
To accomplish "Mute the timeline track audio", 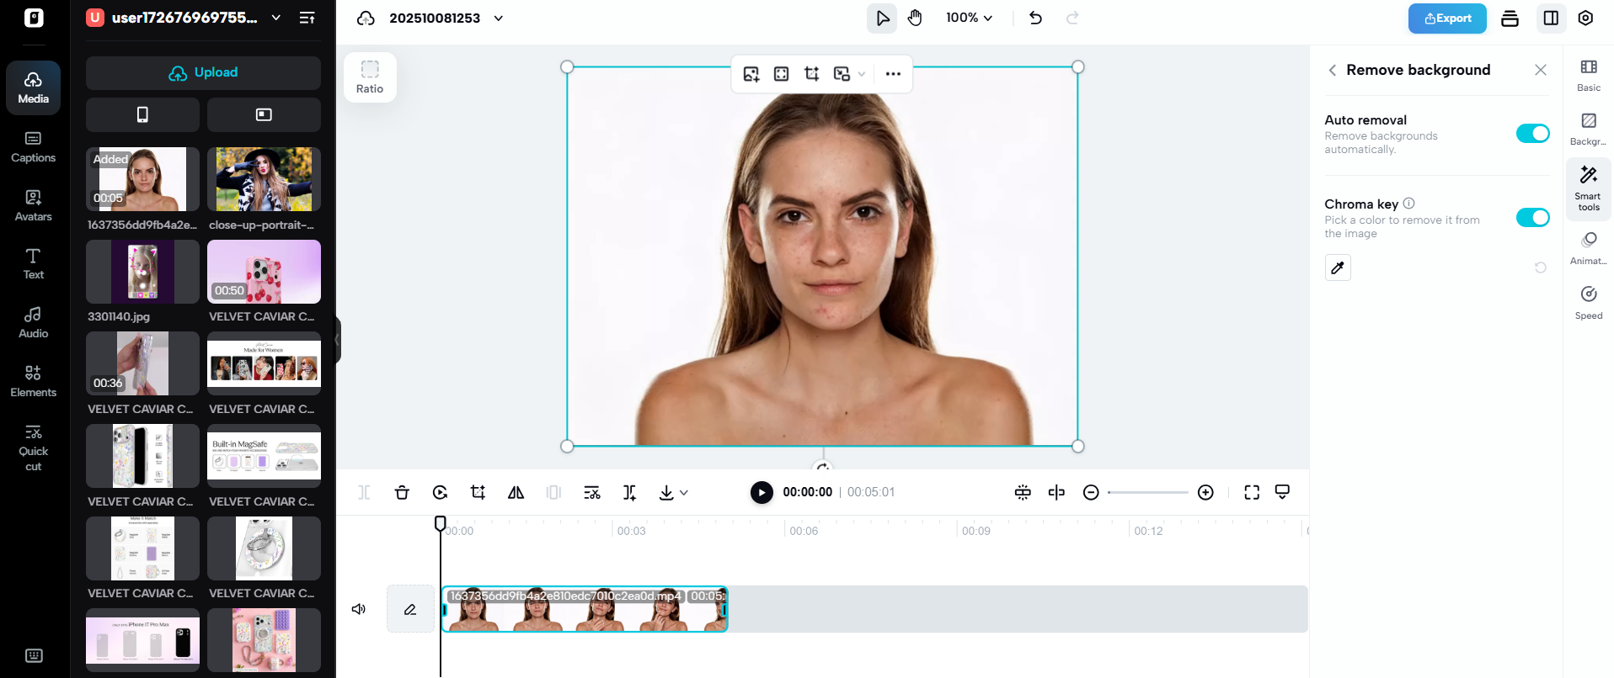I will click(359, 609).
